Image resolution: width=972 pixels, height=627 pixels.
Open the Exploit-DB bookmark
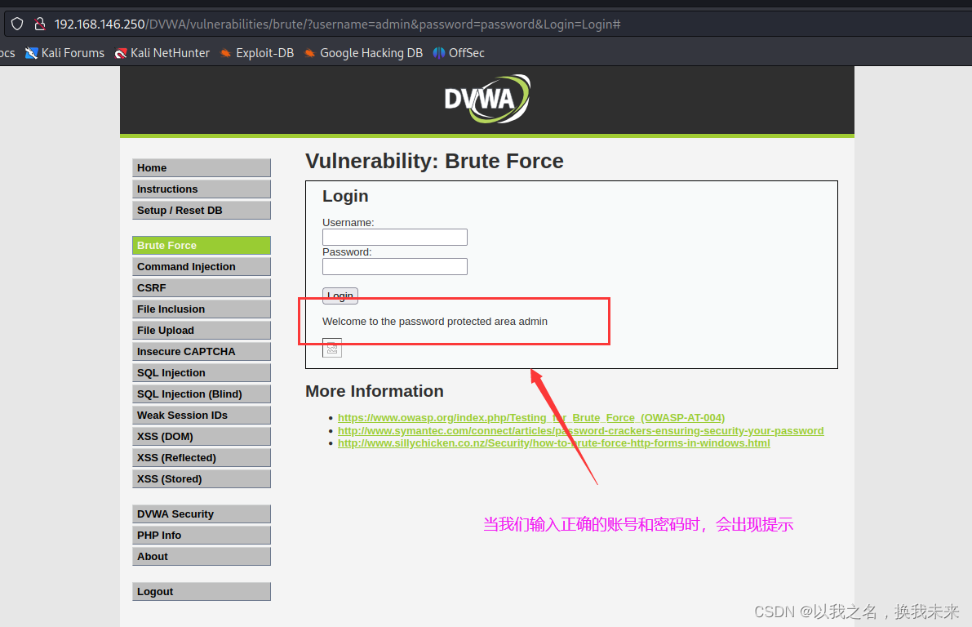point(257,53)
